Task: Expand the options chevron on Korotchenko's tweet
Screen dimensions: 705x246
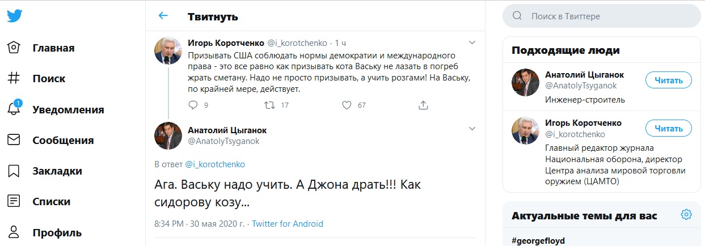Action: coord(472,43)
